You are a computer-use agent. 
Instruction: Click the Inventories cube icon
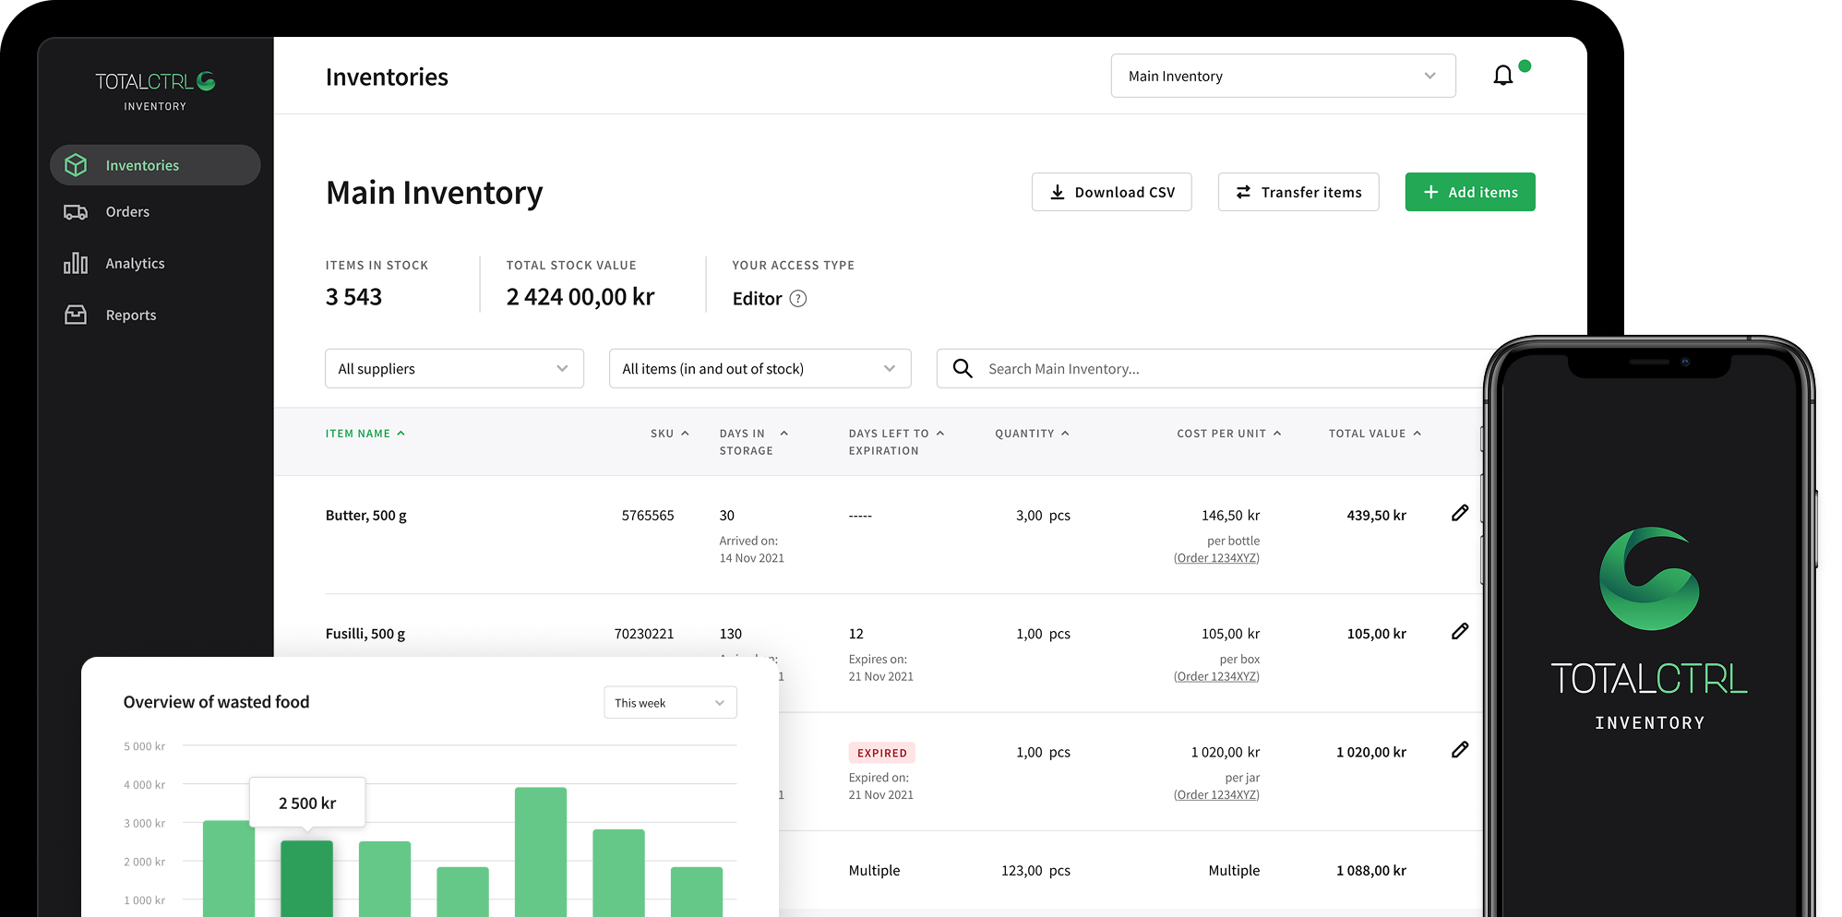(76, 165)
